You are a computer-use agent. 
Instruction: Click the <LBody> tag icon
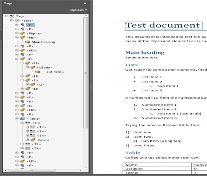[32, 67]
